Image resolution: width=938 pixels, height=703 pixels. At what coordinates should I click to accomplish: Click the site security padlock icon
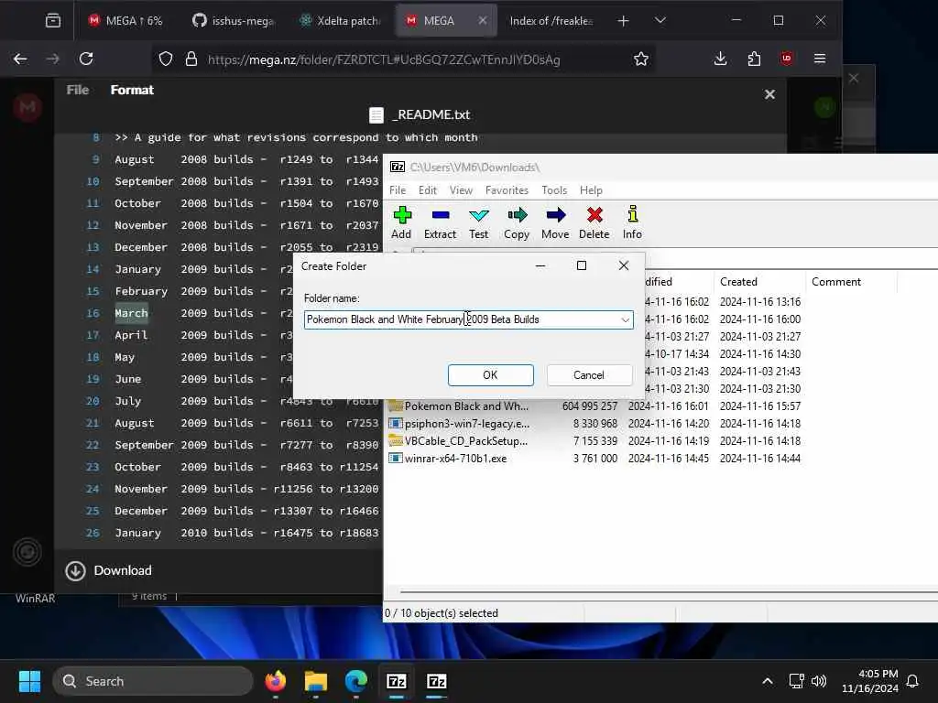pos(191,59)
